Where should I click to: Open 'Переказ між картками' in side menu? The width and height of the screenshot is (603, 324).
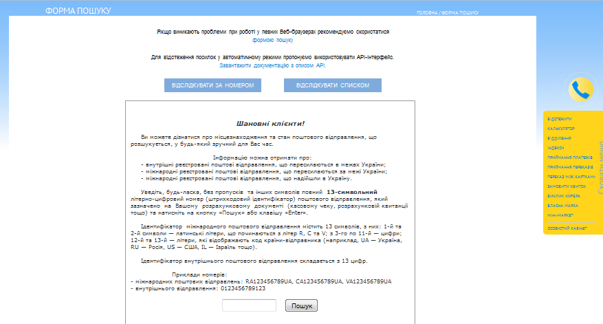pos(571,177)
